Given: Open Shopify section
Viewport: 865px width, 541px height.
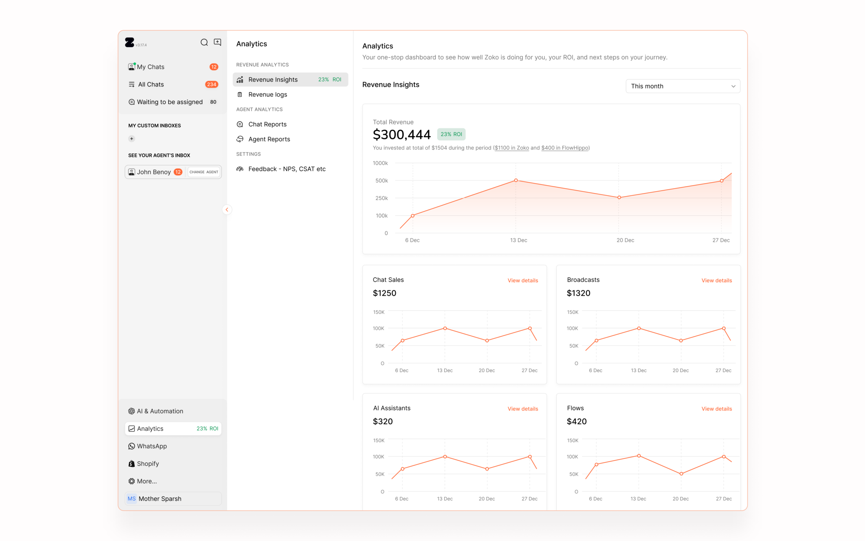Looking at the screenshot, I should pos(173,464).
